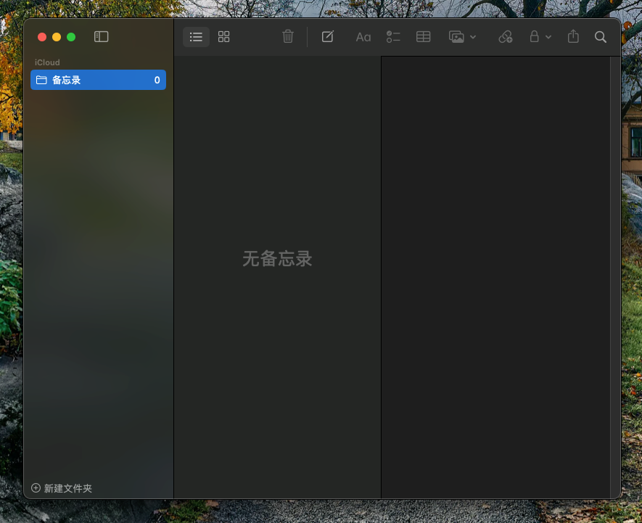Click inside the empty note editor area
The width and height of the screenshot is (642, 523).
pyautogui.click(x=495, y=276)
